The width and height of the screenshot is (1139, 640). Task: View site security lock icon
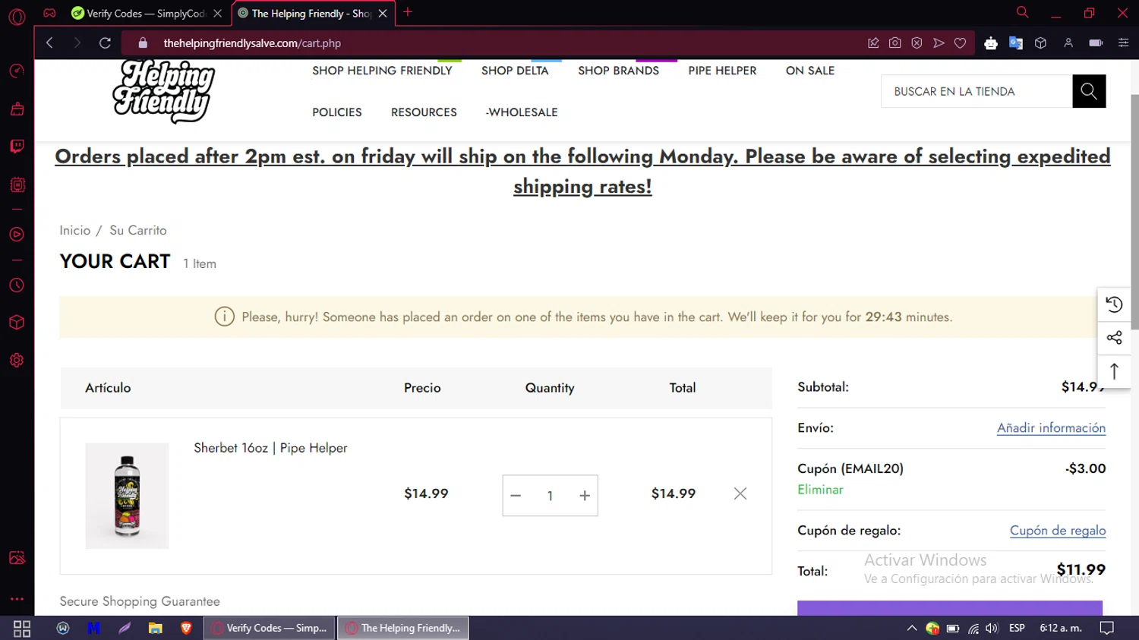point(143,43)
